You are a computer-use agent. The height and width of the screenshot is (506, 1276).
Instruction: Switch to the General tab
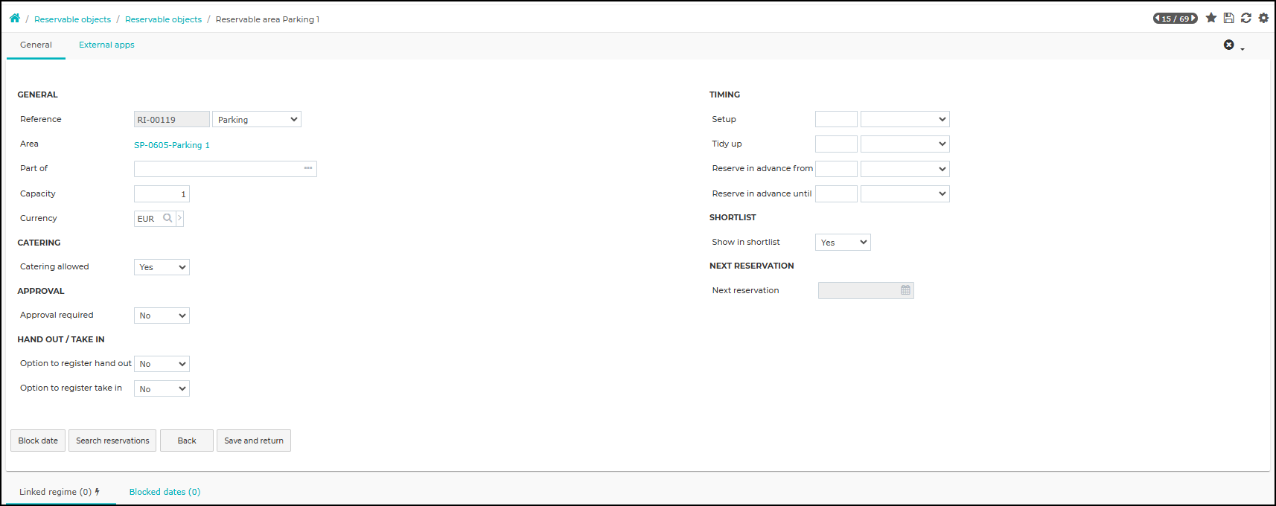click(x=36, y=45)
